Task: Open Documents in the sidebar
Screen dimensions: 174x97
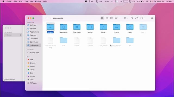Action: pos(34,39)
